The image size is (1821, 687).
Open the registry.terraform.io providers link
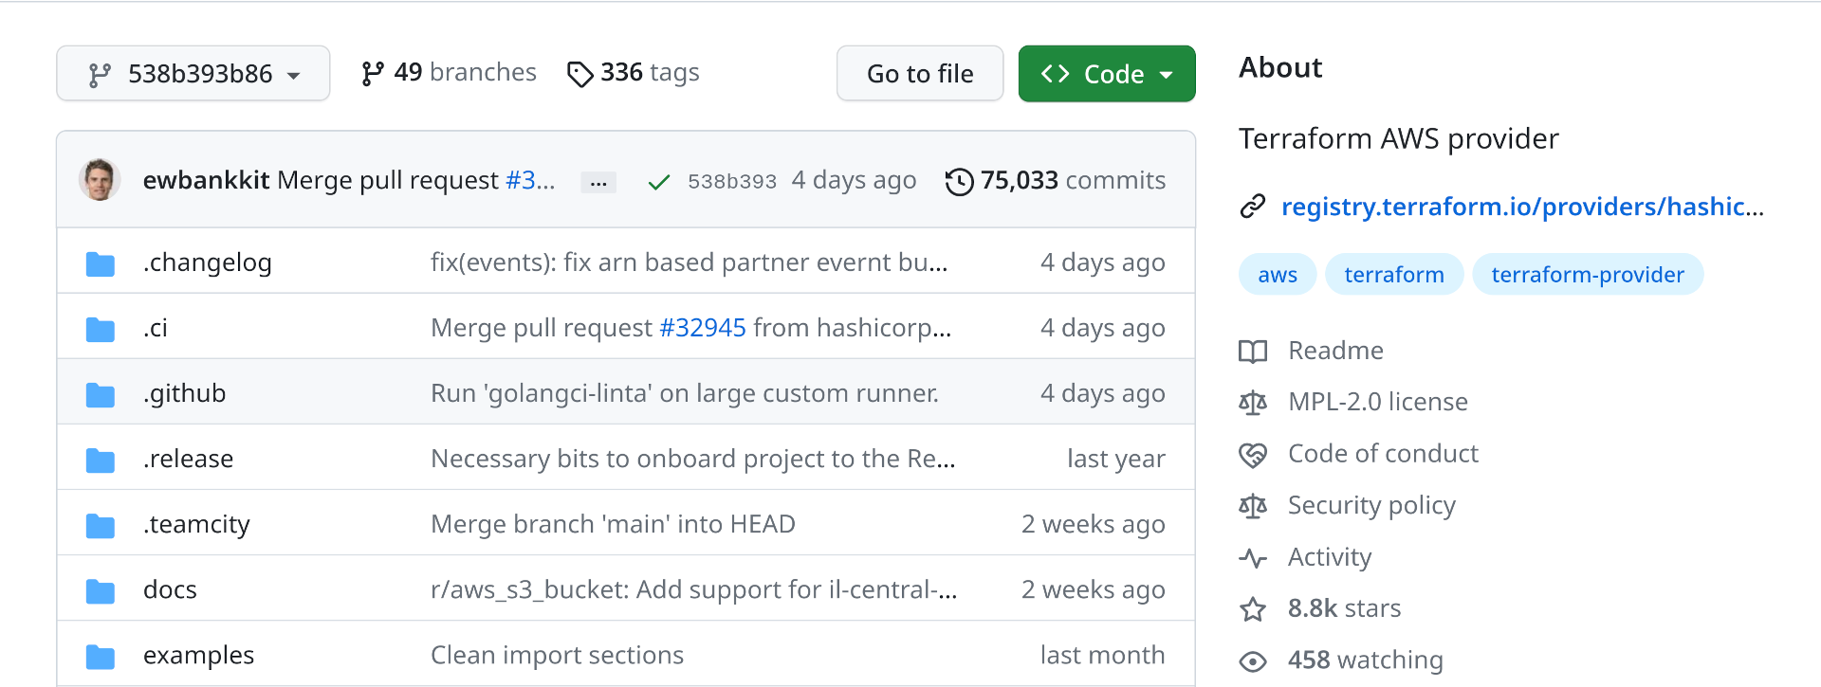click(1523, 207)
